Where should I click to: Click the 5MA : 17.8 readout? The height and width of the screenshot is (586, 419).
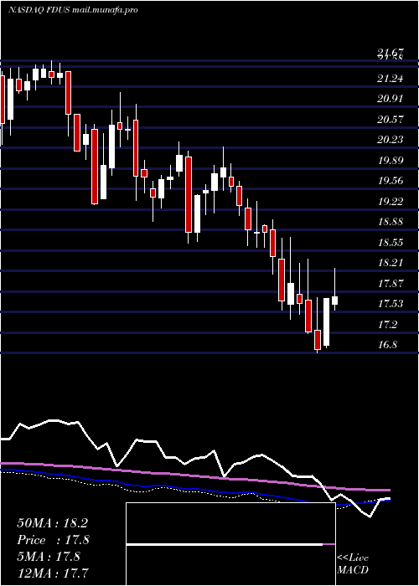(49, 557)
